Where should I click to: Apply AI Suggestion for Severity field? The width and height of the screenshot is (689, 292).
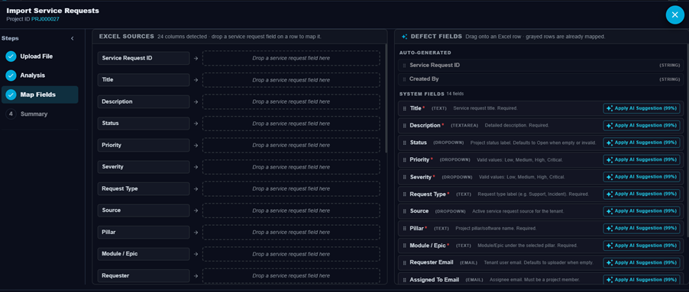642,177
